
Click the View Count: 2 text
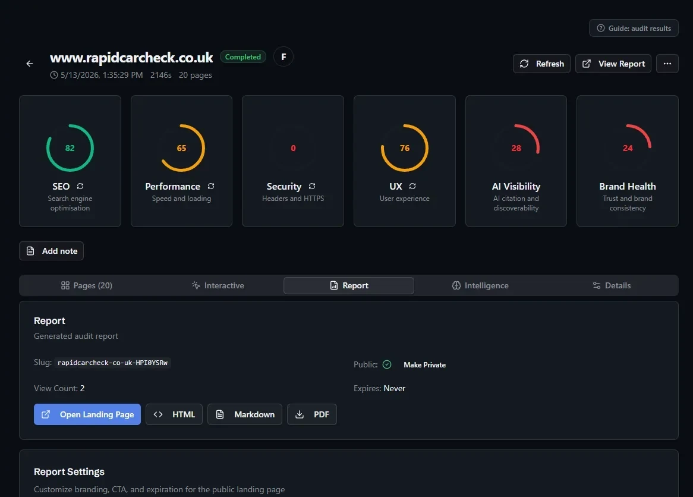click(59, 388)
